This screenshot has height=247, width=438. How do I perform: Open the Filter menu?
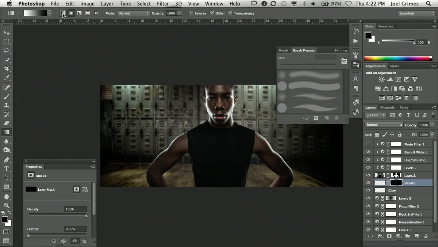point(164,4)
